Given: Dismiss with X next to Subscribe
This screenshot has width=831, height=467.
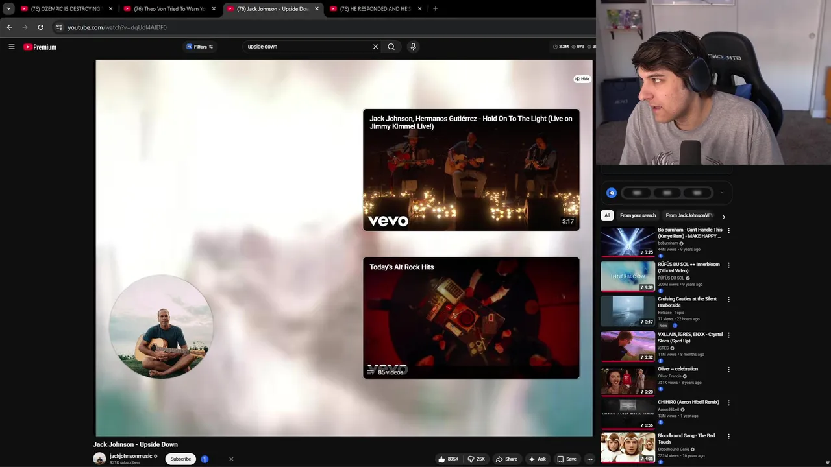Looking at the screenshot, I should click(x=231, y=459).
